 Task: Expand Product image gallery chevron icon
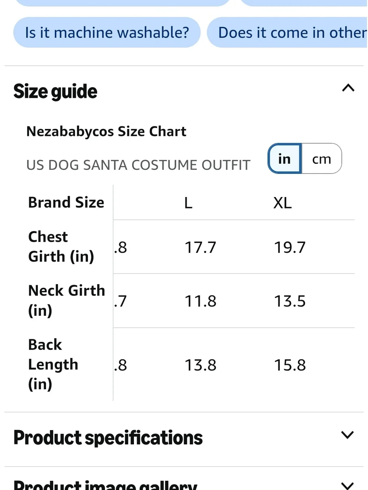point(347,485)
